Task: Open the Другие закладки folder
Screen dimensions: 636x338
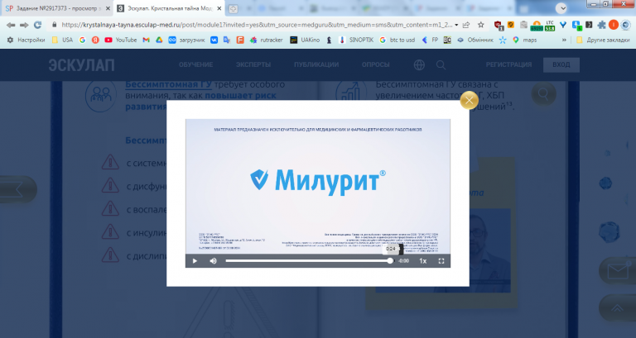Action: click(x=603, y=40)
